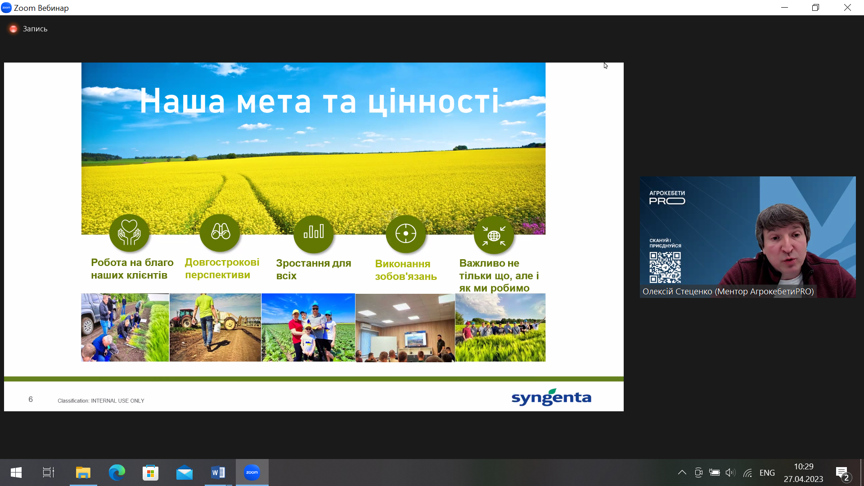Click the red recording indicator icon
The width and height of the screenshot is (864, 486).
(13, 29)
